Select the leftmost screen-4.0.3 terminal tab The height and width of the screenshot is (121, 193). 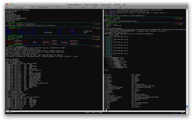click(x=18, y=8)
